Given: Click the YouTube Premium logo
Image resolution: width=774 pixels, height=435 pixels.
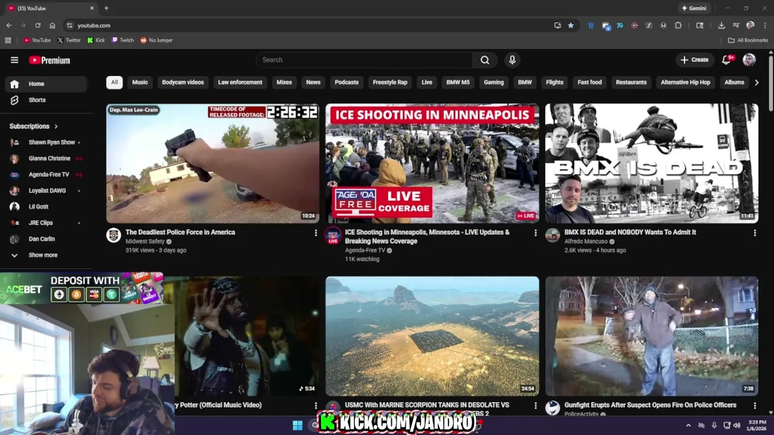Looking at the screenshot, I should point(50,60).
